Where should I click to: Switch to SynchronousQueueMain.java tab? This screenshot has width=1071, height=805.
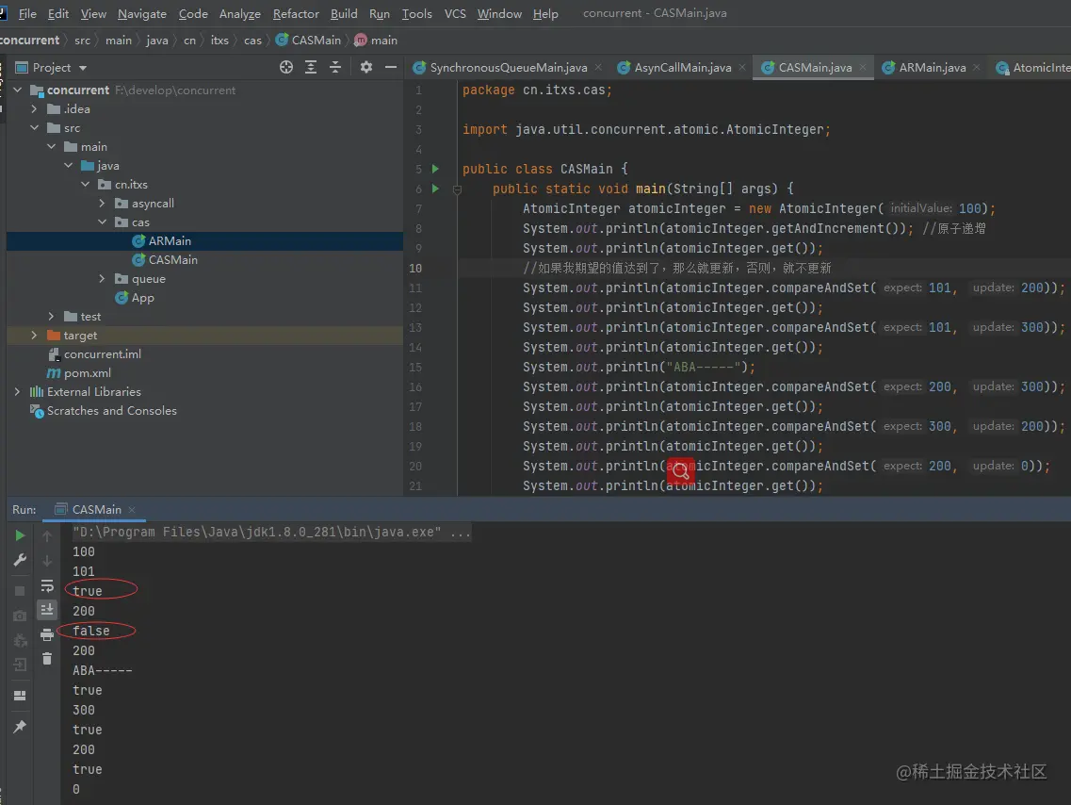508,67
